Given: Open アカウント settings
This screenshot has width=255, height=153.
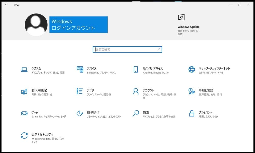Looking at the screenshot, I should (x=148, y=90).
